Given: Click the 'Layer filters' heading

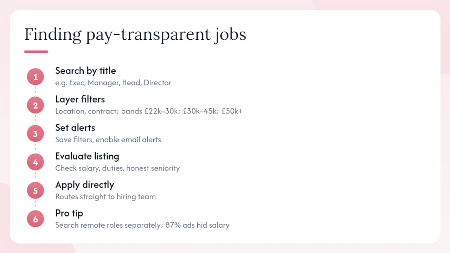Looking at the screenshot, I should 80,99.
